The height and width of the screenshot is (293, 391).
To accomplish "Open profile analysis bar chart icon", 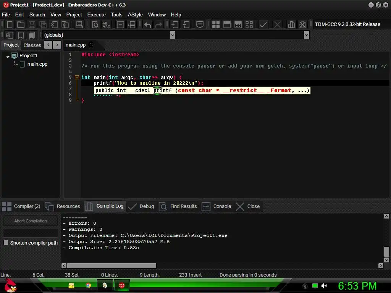I will click(x=291, y=25).
